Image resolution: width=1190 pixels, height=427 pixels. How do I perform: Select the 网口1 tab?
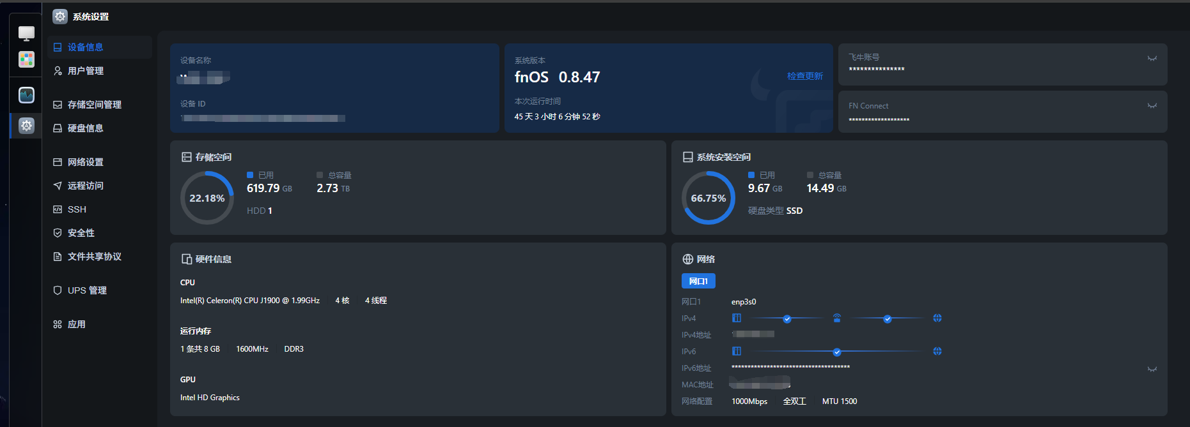tap(698, 281)
